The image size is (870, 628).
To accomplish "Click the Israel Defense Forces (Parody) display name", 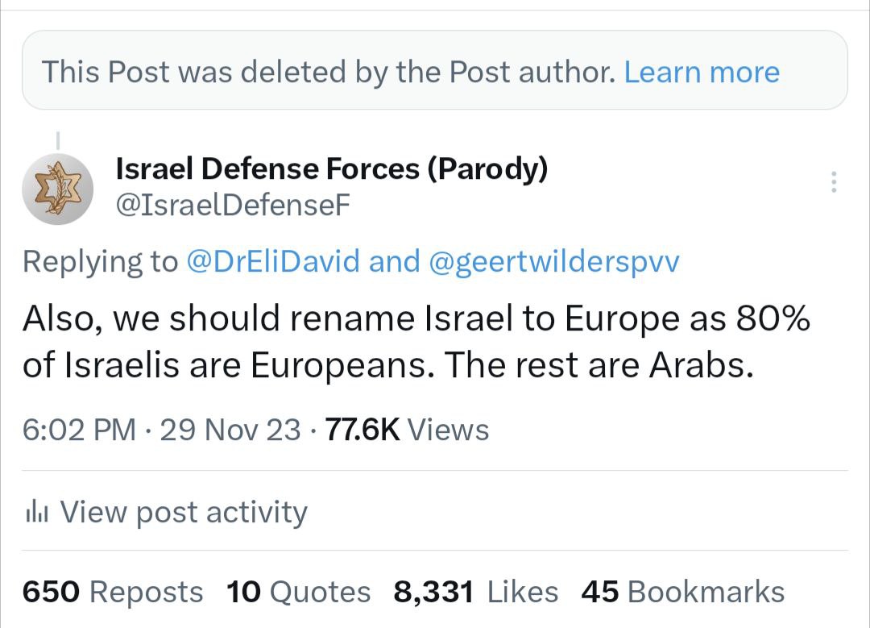I will coord(332,168).
